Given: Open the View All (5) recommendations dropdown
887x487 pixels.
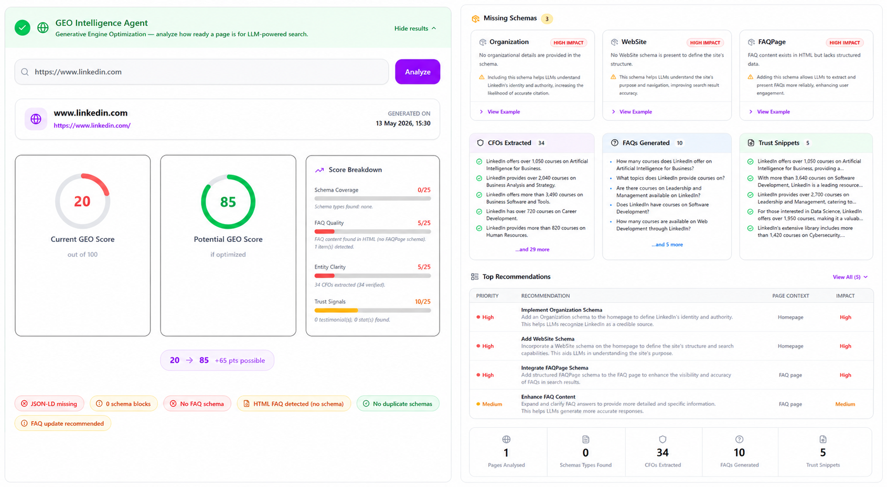Looking at the screenshot, I should [850, 277].
